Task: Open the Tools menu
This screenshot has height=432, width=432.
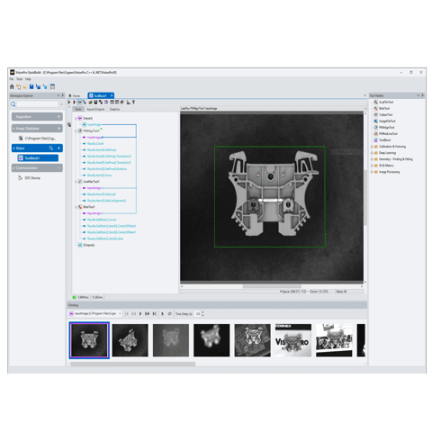Action: [20, 79]
